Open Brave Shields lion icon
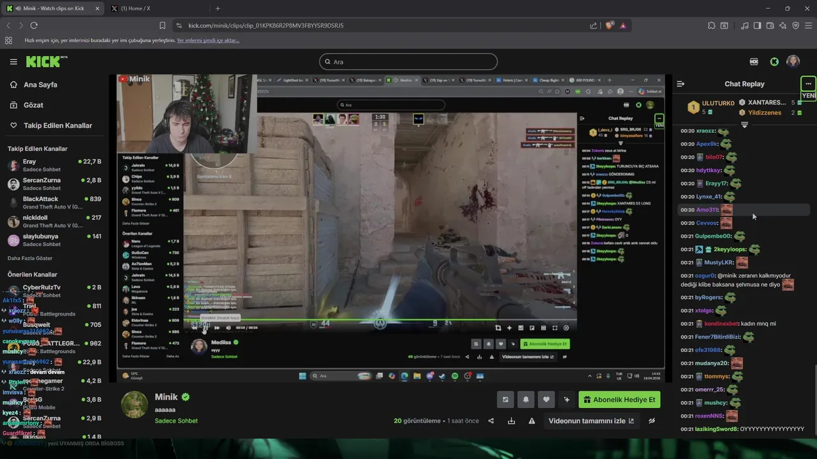 pyautogui.click(x=610, y=25)
